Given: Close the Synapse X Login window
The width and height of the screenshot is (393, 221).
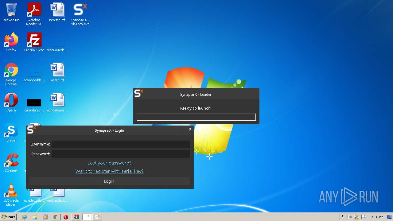Looking at the screenshot, I should point(190,129).
